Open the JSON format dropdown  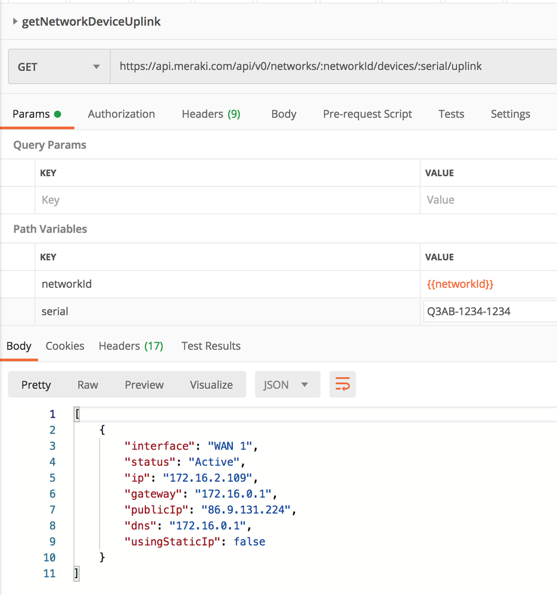tap(287, 385)
